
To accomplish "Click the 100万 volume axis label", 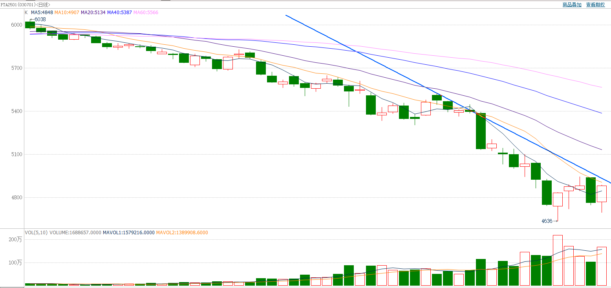I will click(15, 262).
